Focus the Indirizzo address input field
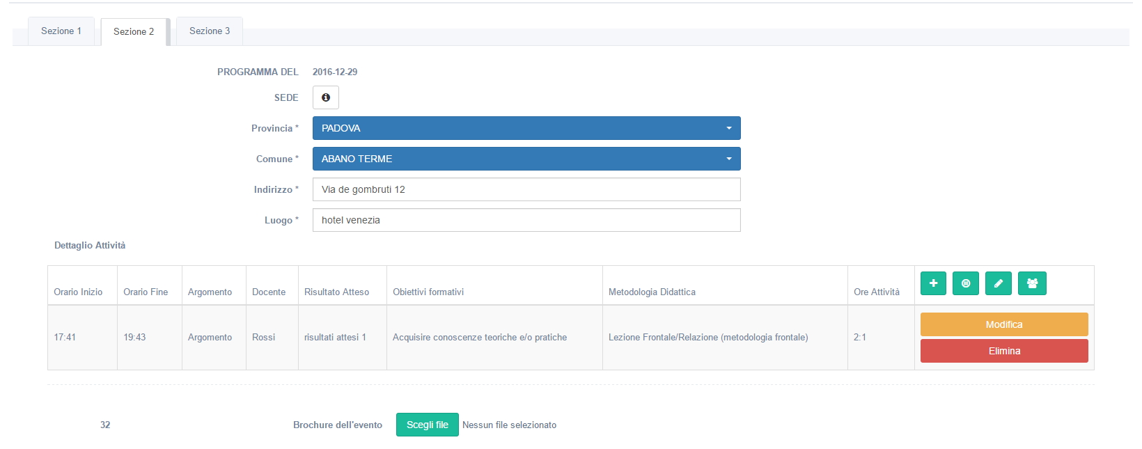Viewport: 1142px width, 449px height. [x=526, y=189]
